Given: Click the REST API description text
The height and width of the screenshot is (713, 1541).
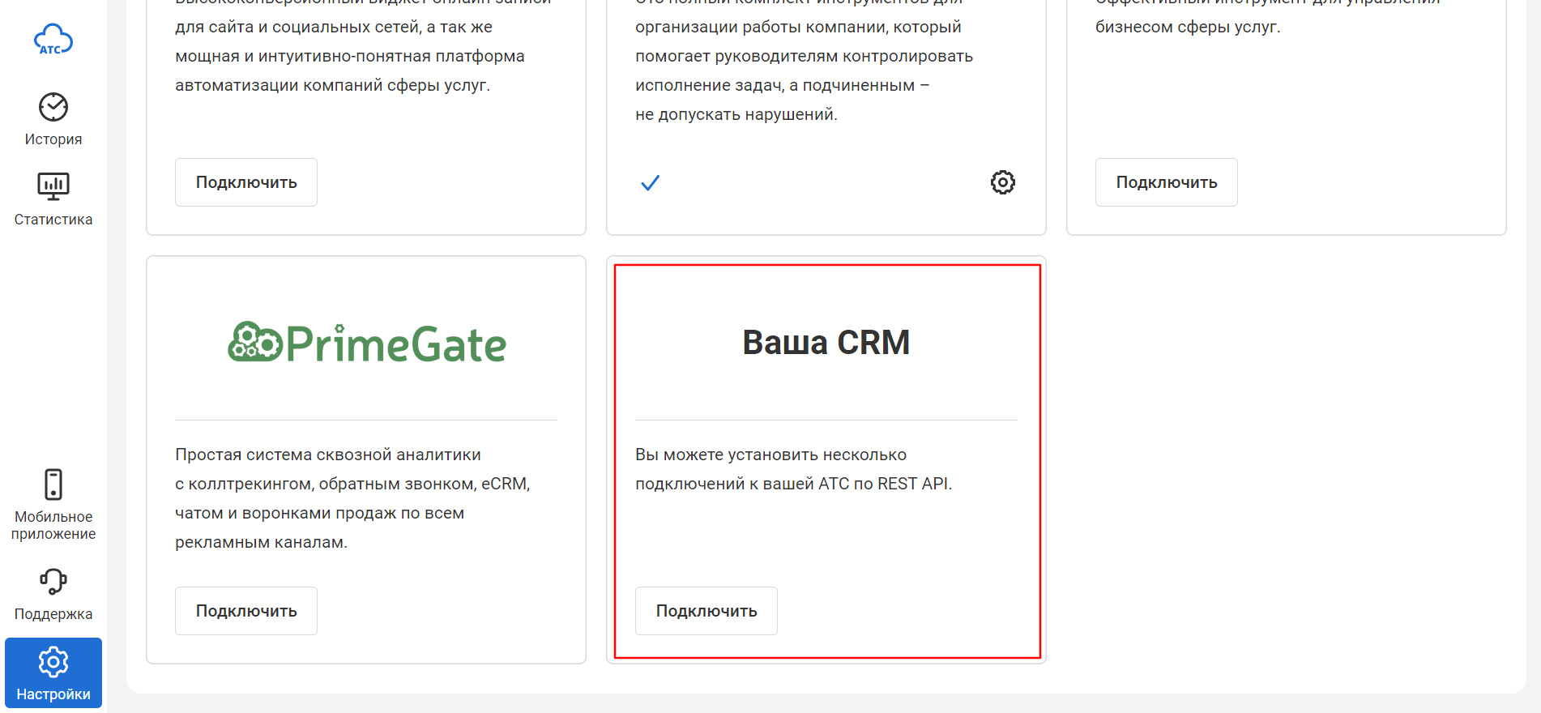Looking at the screenshot, I should coord(793,469).
